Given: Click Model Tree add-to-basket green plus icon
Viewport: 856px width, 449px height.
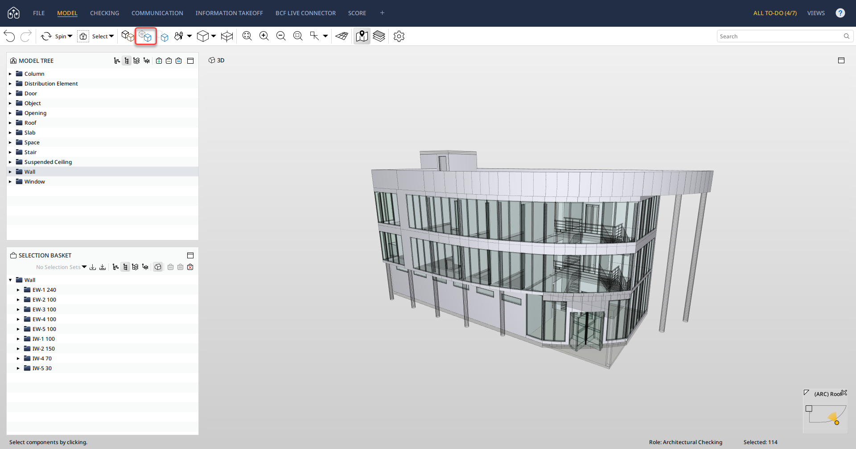Looking at the screenshot, I should click(x=159, y=61).
